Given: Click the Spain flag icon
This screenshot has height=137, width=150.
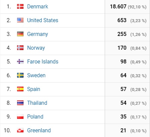Looking at the screenshot, I should (20, 89).
